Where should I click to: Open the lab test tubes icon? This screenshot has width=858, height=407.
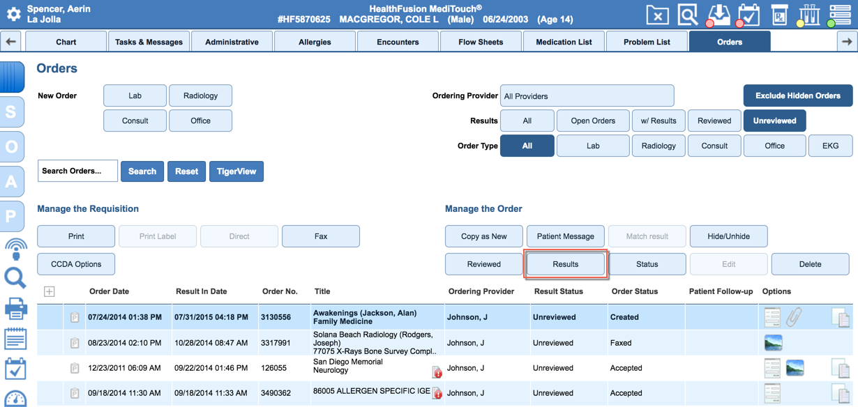click(x=808, y=14)
